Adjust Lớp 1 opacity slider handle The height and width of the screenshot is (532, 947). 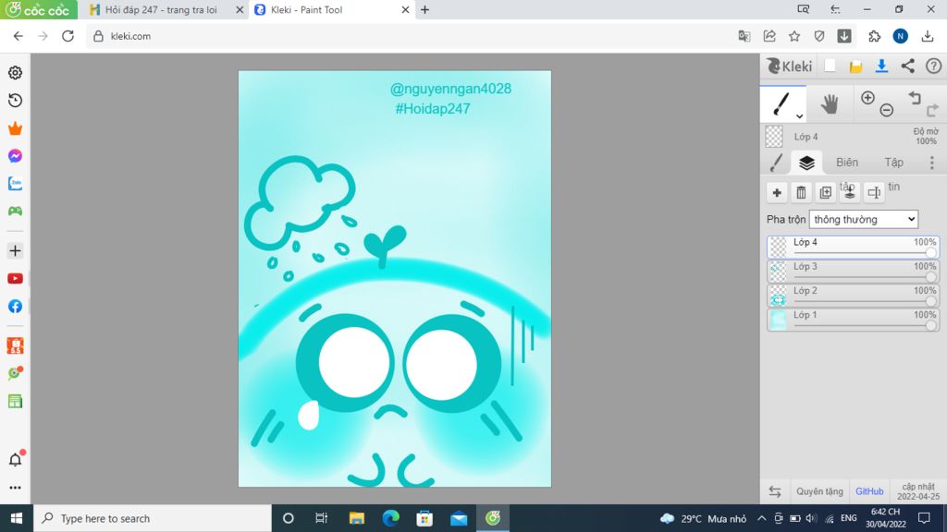click(x=930, y=325)
